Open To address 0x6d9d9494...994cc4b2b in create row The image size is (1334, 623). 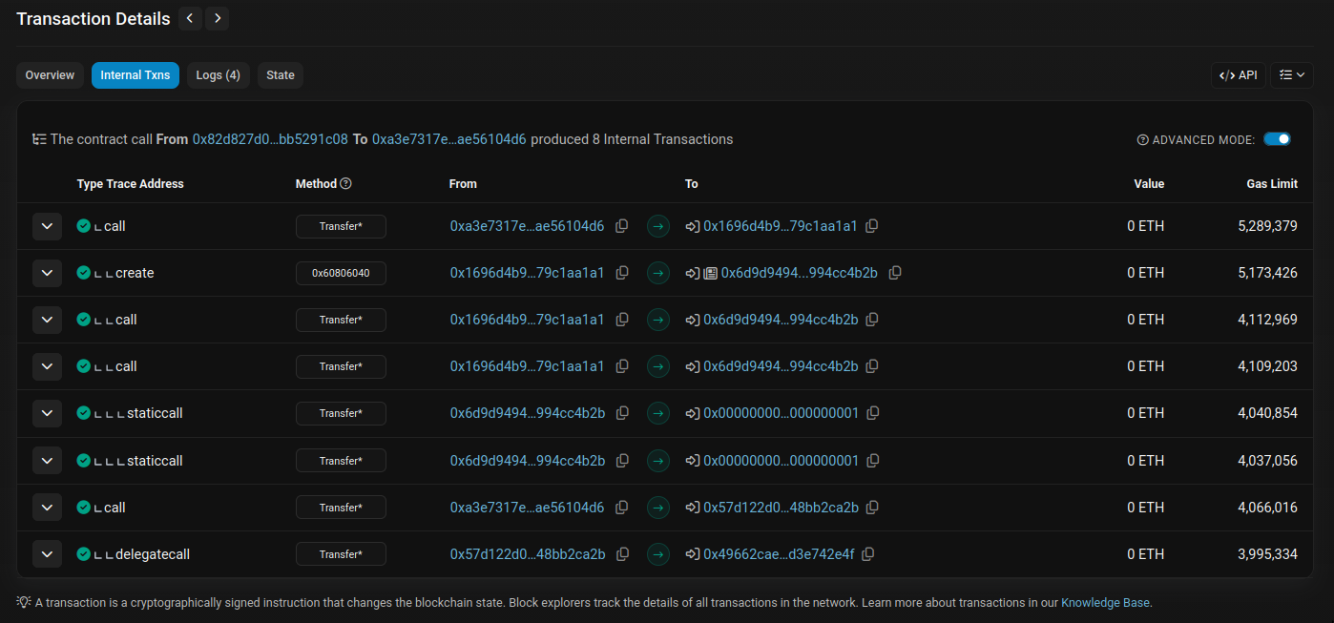tap(800, 273)
